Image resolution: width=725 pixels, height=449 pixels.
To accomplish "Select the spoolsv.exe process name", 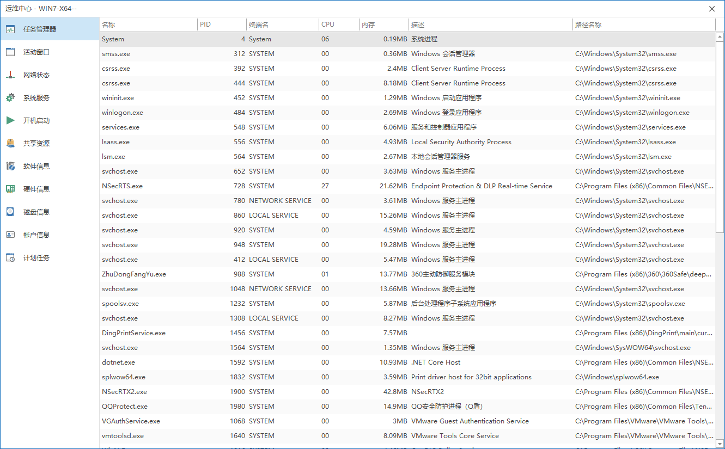I will (x=120, y=304).
